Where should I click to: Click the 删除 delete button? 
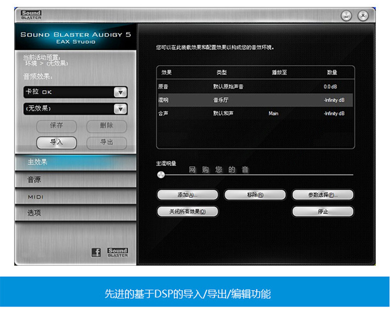[x=107, y=126]
